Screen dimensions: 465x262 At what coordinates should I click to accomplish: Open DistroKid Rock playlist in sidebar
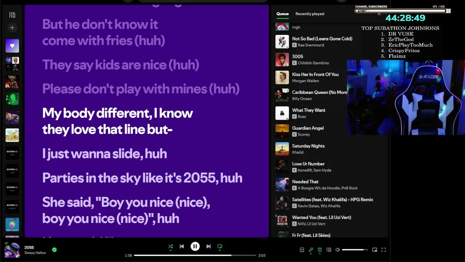tap(12, 153)
